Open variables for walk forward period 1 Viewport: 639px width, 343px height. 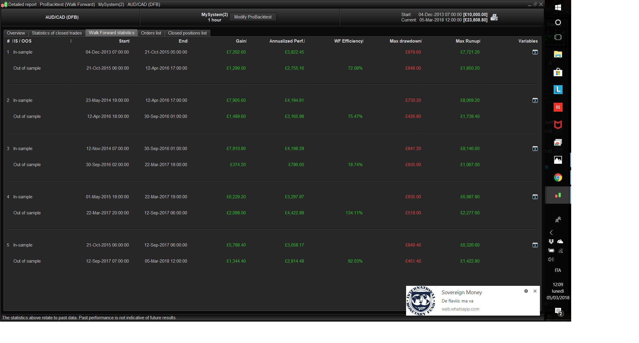[535, 52]
